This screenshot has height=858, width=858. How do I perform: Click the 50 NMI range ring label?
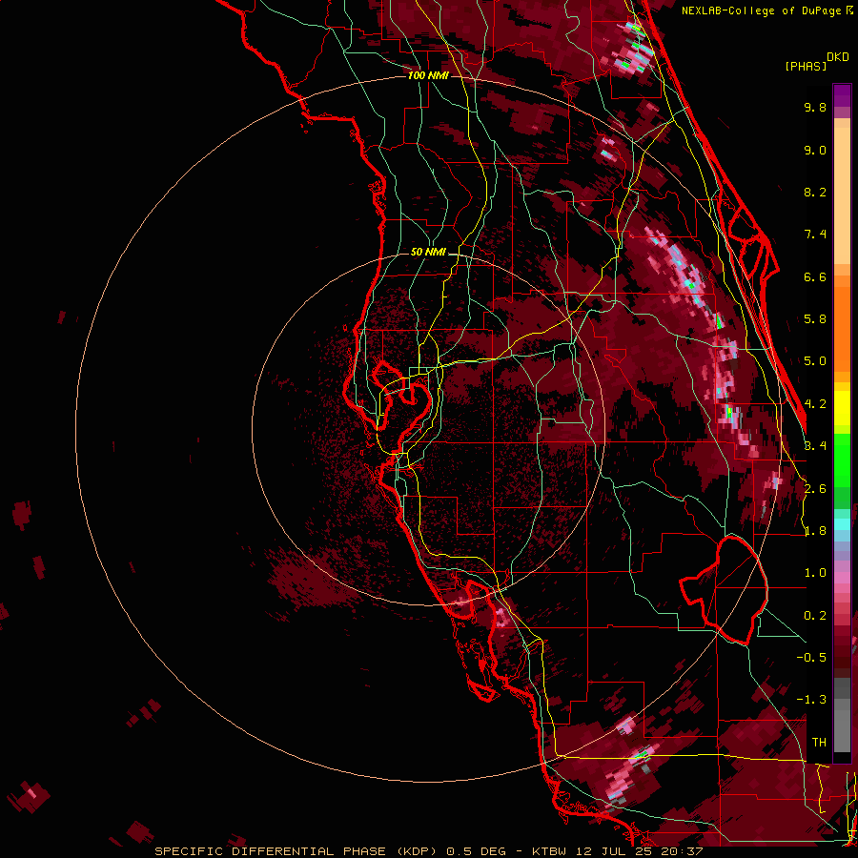coord(428,252)
